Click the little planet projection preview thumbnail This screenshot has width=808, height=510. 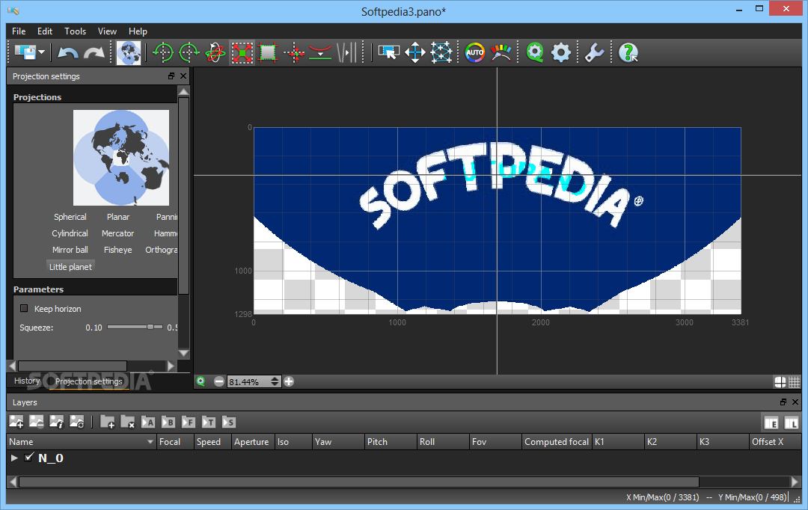pyautogui.click(x=121, y=158)
